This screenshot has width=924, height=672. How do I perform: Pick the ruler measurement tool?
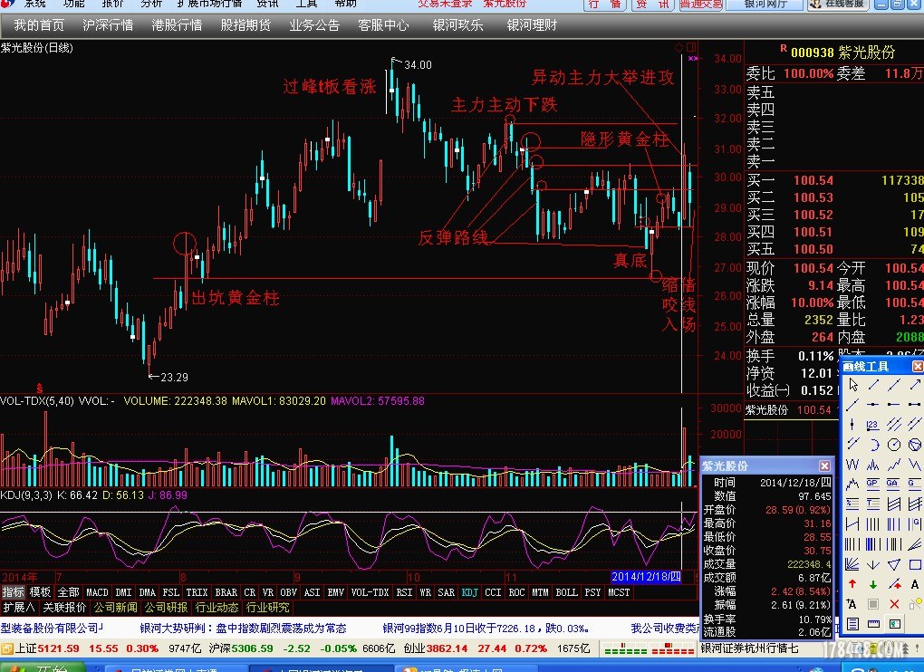point(873,624)
